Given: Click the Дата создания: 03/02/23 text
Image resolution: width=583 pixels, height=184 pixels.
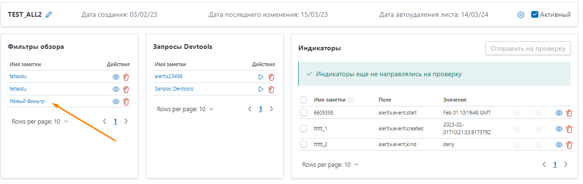Looking at the screenshot, I should pos(119,14).
